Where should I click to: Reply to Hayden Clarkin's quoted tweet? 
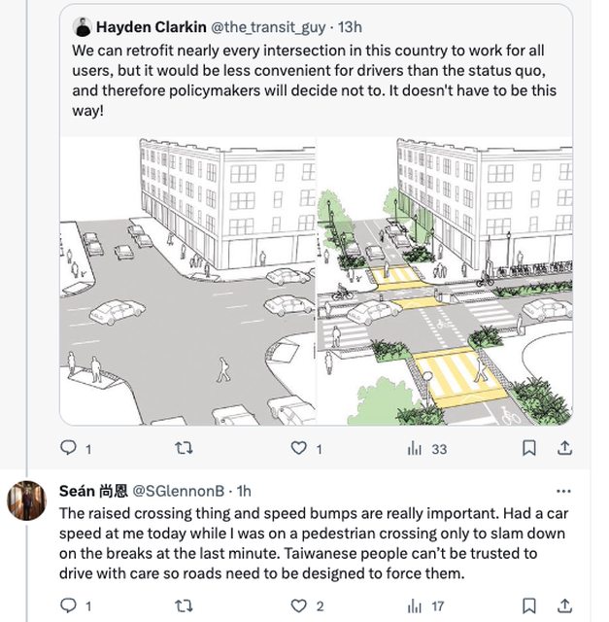point(69,448)
